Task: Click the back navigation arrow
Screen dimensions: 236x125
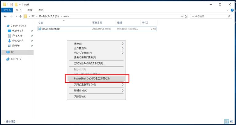Action: point(5,16)
